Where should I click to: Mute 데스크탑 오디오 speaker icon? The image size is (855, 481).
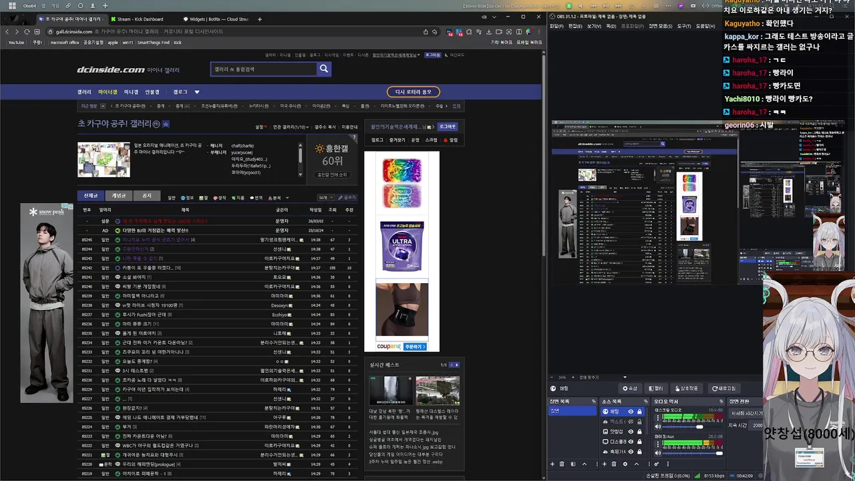click(x=658, y=427)
